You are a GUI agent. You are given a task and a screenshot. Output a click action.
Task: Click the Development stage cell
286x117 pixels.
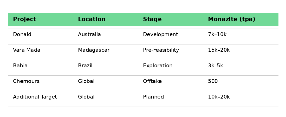160,35
